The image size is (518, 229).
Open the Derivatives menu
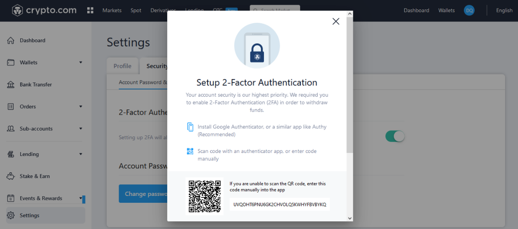click(163, 10)
